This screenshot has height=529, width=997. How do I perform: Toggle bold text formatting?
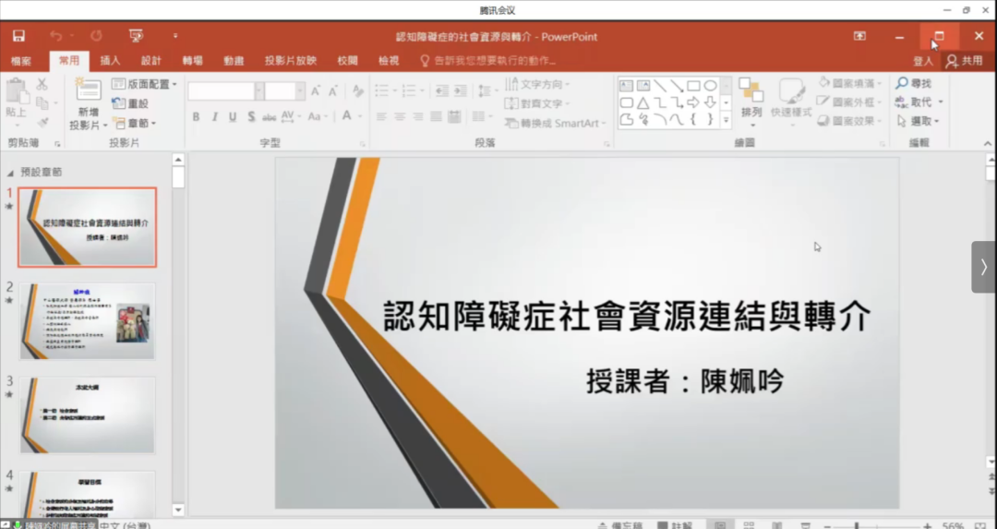pyautogui.click(x=196, y=117)
